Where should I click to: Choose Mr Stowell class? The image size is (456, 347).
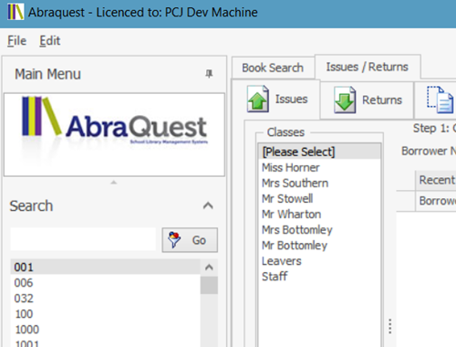tap(319, 198)
